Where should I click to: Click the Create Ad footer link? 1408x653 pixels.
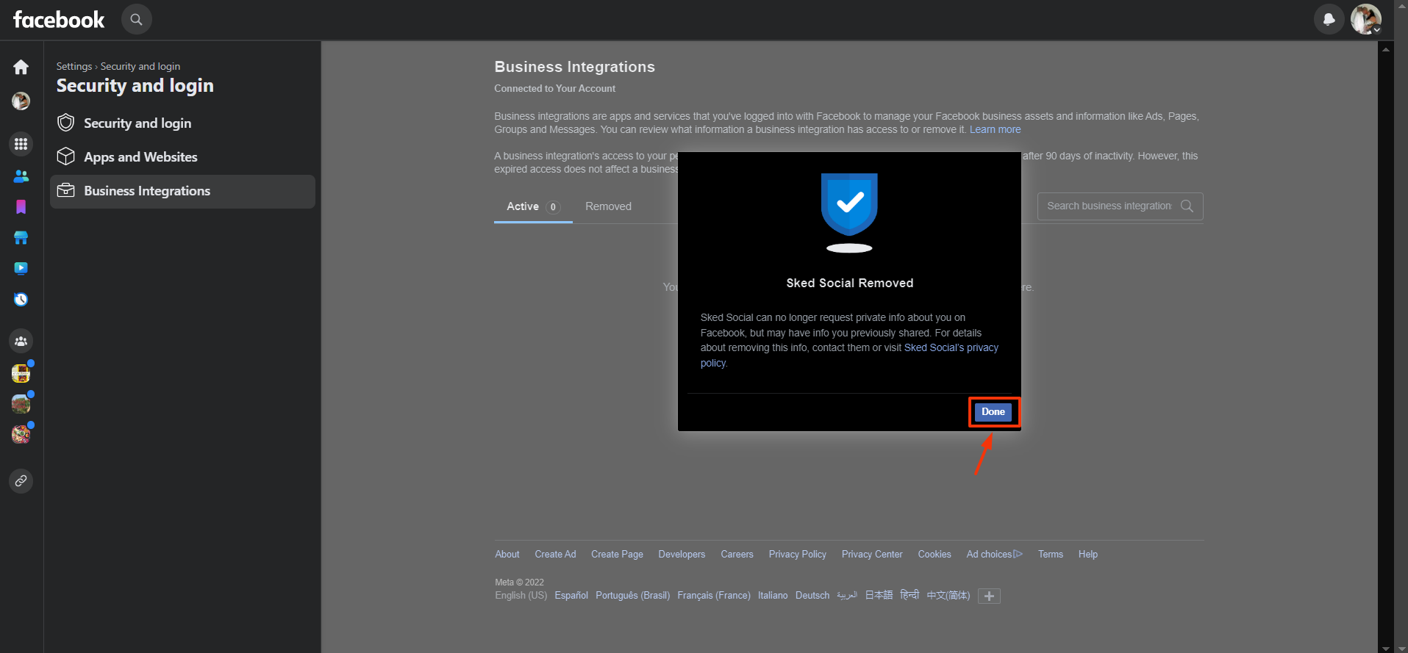(555, 555)
